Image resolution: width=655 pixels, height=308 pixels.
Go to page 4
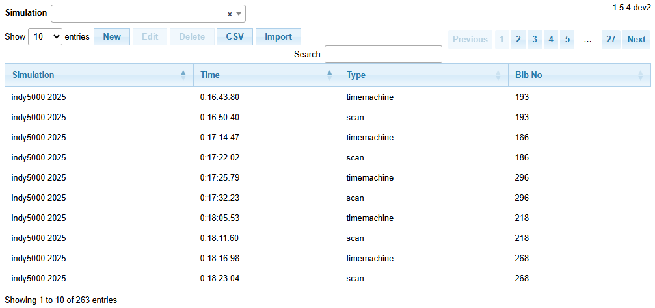551,40
